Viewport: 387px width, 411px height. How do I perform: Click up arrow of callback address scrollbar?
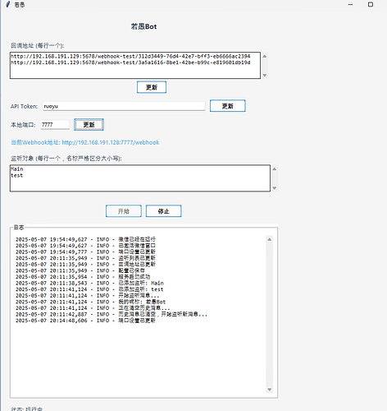tap(264, 56)
